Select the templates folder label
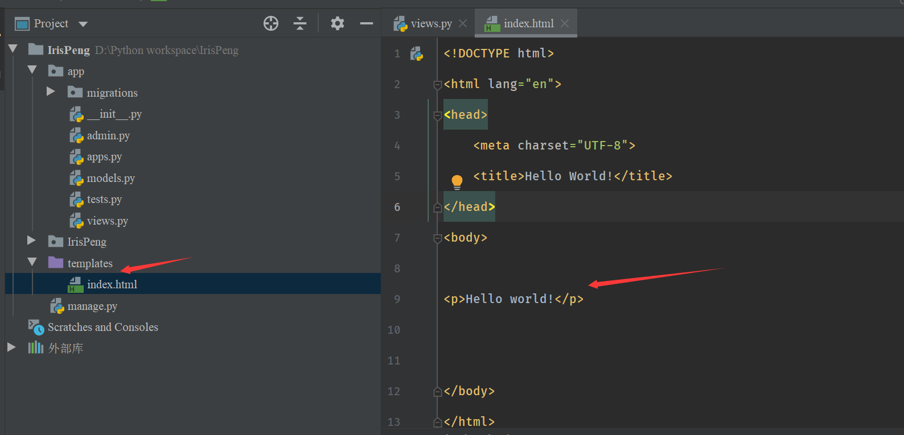The image size is (904, 435). click(90, 263)
